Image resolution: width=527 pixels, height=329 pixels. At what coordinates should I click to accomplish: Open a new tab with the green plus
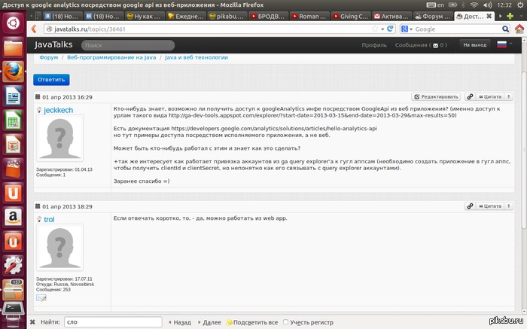pos(510,16)
